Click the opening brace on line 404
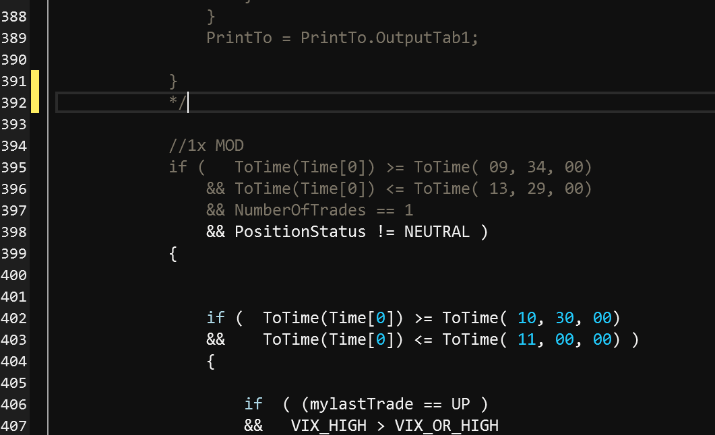The image size is (715, 435). tap(211, 362)
